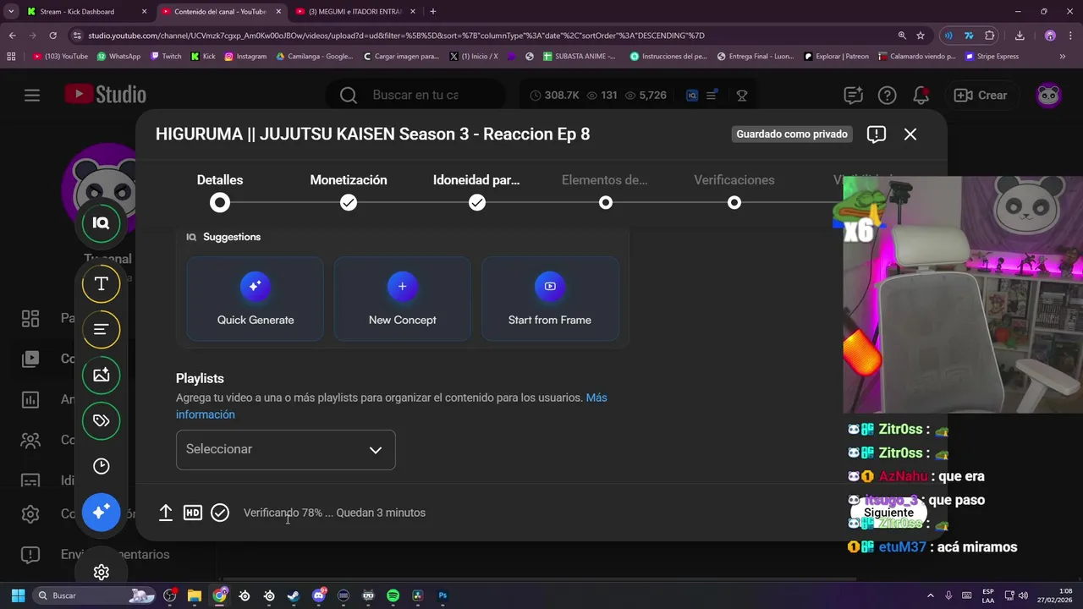Open the Seleccionar playlists dropdown
Image resolution: width=1083 pixels, height=609 pixels.
[285, 449]
